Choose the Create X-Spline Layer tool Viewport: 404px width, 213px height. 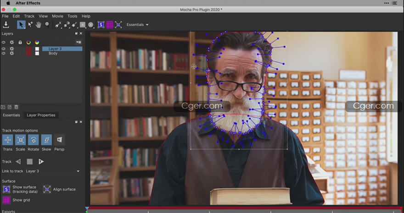click(58, 25)
